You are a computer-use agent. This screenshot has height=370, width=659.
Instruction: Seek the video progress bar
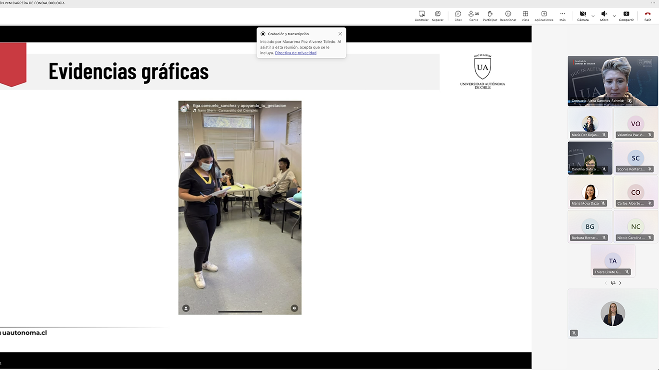240,312
